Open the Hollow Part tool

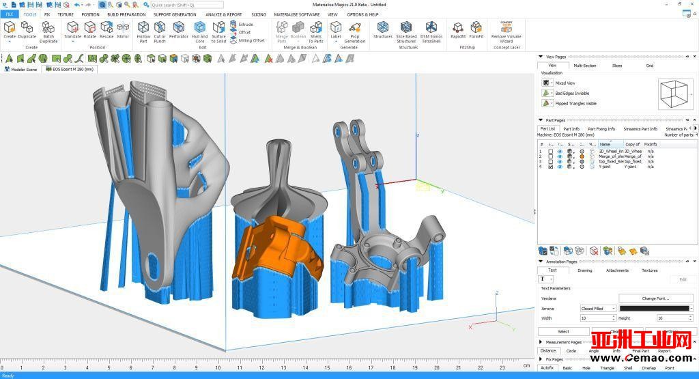point(143,32)
